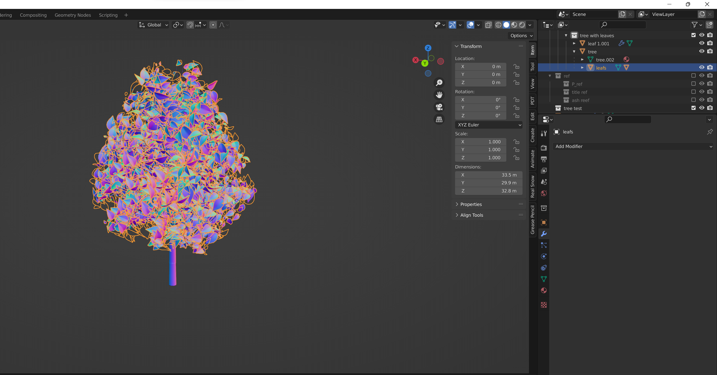The height and width of the screenshot is (375, 717).
Task: Toggle the camera view icon
Action: (x=439, y=107)
